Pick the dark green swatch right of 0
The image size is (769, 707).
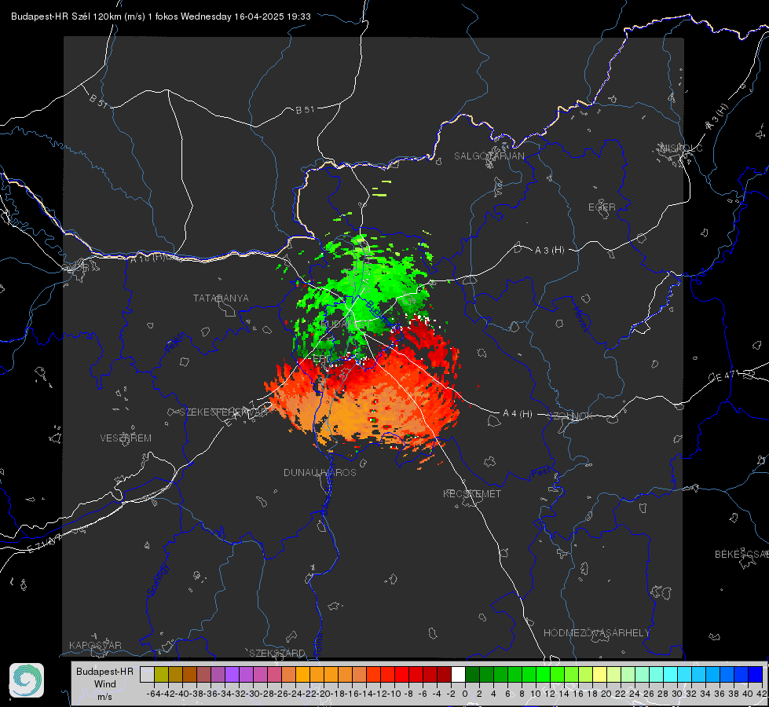tap(472, 674)
